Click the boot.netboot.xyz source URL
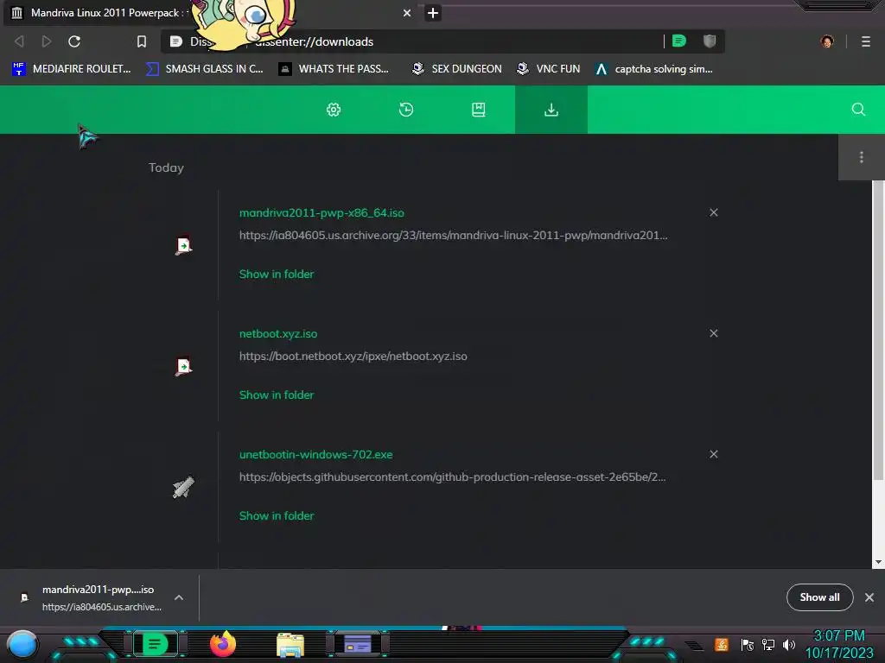 click(353, 356)
